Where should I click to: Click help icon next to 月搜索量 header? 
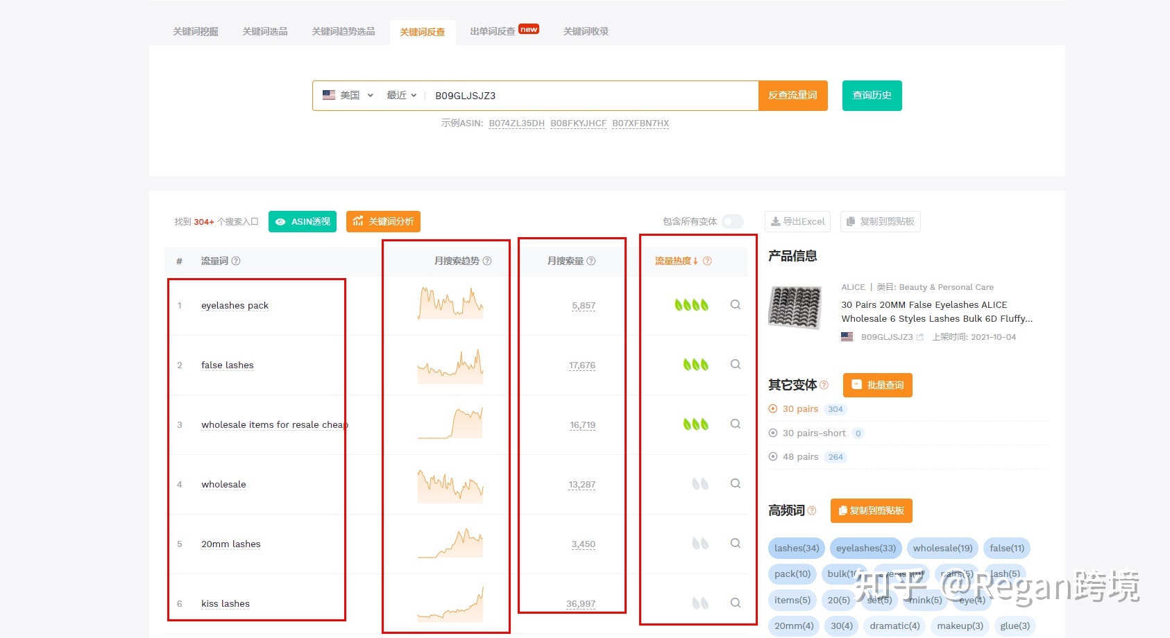(x=591, y=261)
